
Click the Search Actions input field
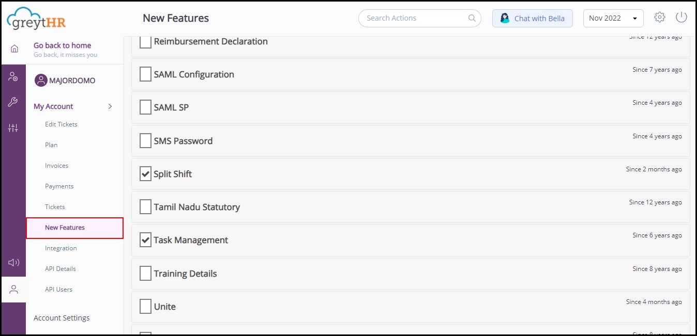(x=414, y=18)
